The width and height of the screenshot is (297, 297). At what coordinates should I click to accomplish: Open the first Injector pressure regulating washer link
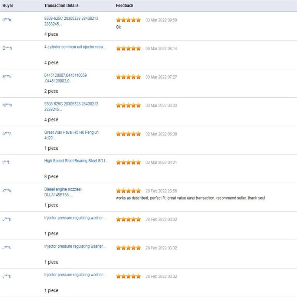[75, 218]
